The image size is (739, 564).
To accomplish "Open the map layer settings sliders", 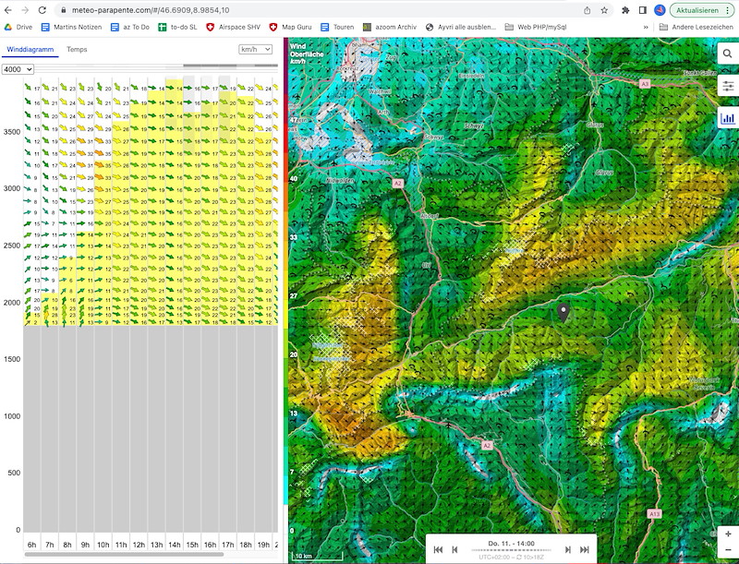I will click(728, 86).
